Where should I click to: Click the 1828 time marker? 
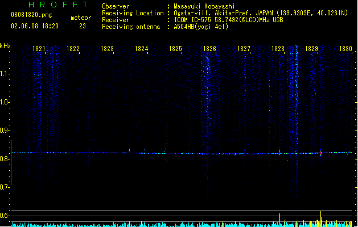[x=278, y=49]
